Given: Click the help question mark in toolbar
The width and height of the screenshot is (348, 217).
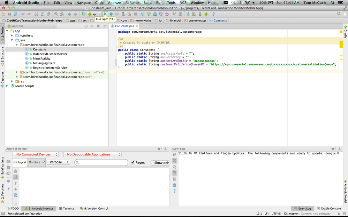Looking at the screenshot, I should pos(213,14).
